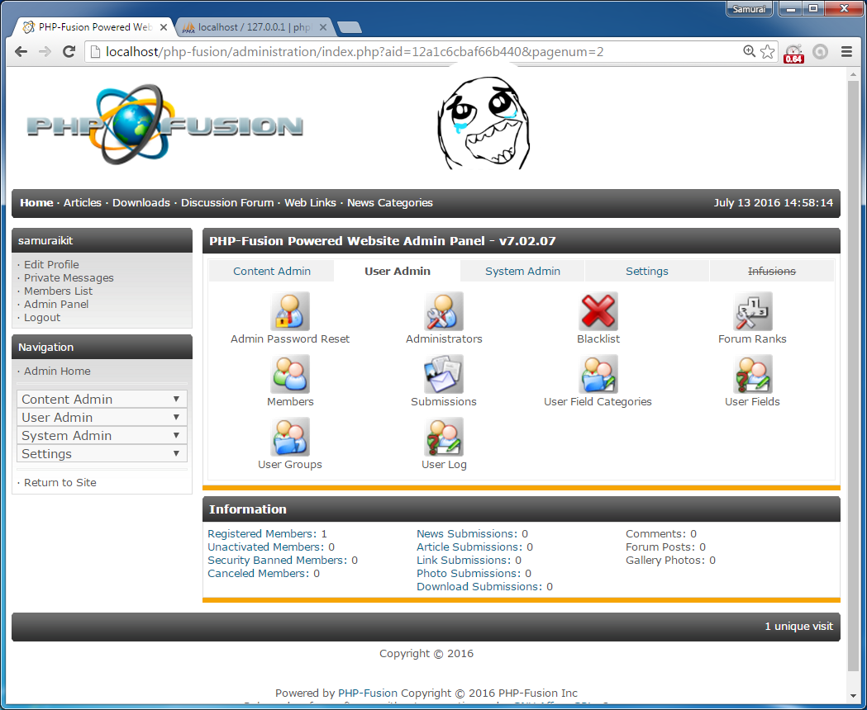Switch to the System Admin tab
Screen dimensions: 867x710
[x=522, y=272]
